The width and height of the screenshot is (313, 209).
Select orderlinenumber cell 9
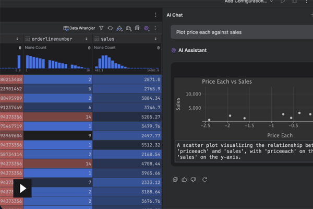pos(58,136)
